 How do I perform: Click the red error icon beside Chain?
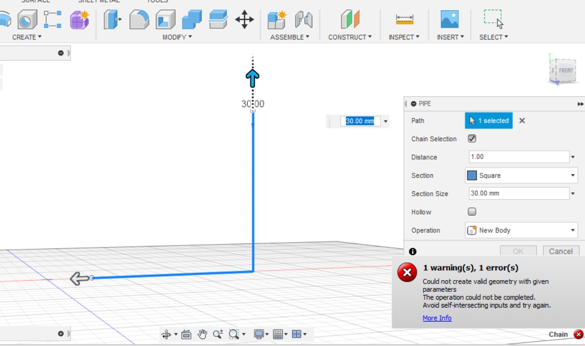point(579,334)
